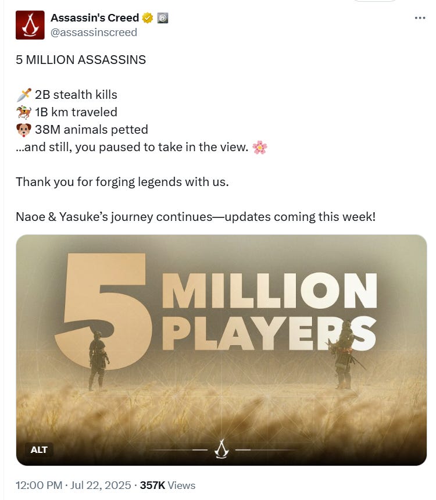Image resolution: width=436 pixels, height=500 pixels.
Task: Open the three-dot more options menu
Action: [x=420, y=18]
